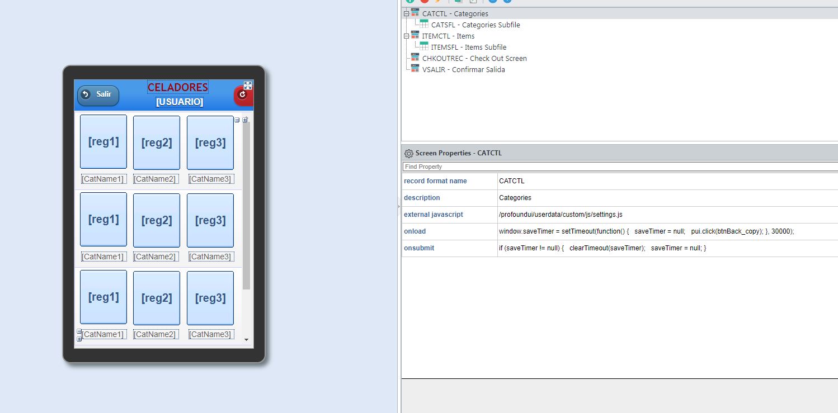Screen dimensions: 838x413
Task: Click the panel splitter collapse handle
Action: point(399,206)
